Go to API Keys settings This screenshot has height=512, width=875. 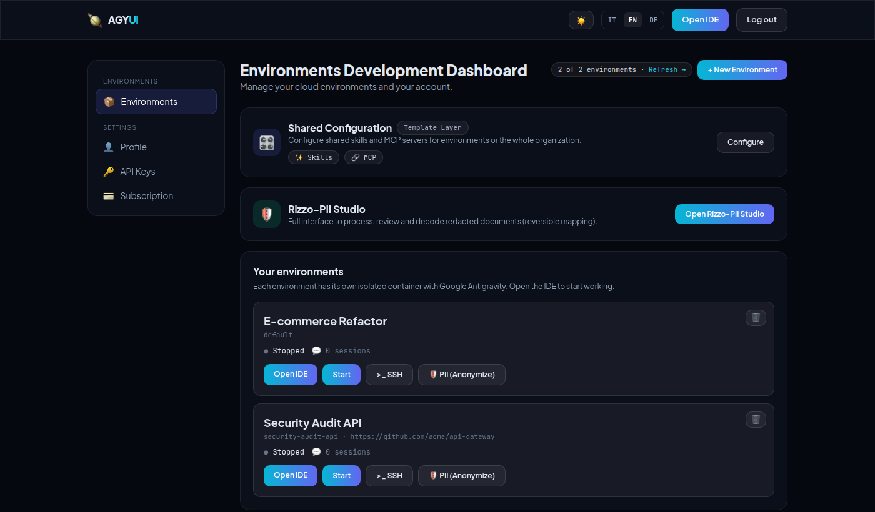156,172
